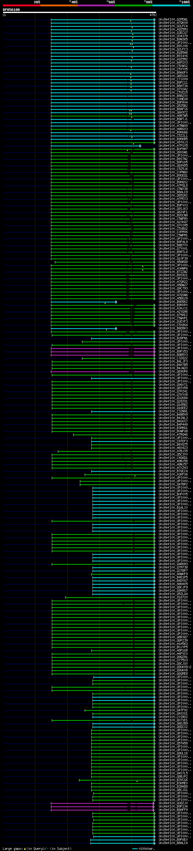Viewport: 193px width, 851px height.
Task: Click the short cyan B6EBK2 alignment arrowhead
Action: click(116, 302)
